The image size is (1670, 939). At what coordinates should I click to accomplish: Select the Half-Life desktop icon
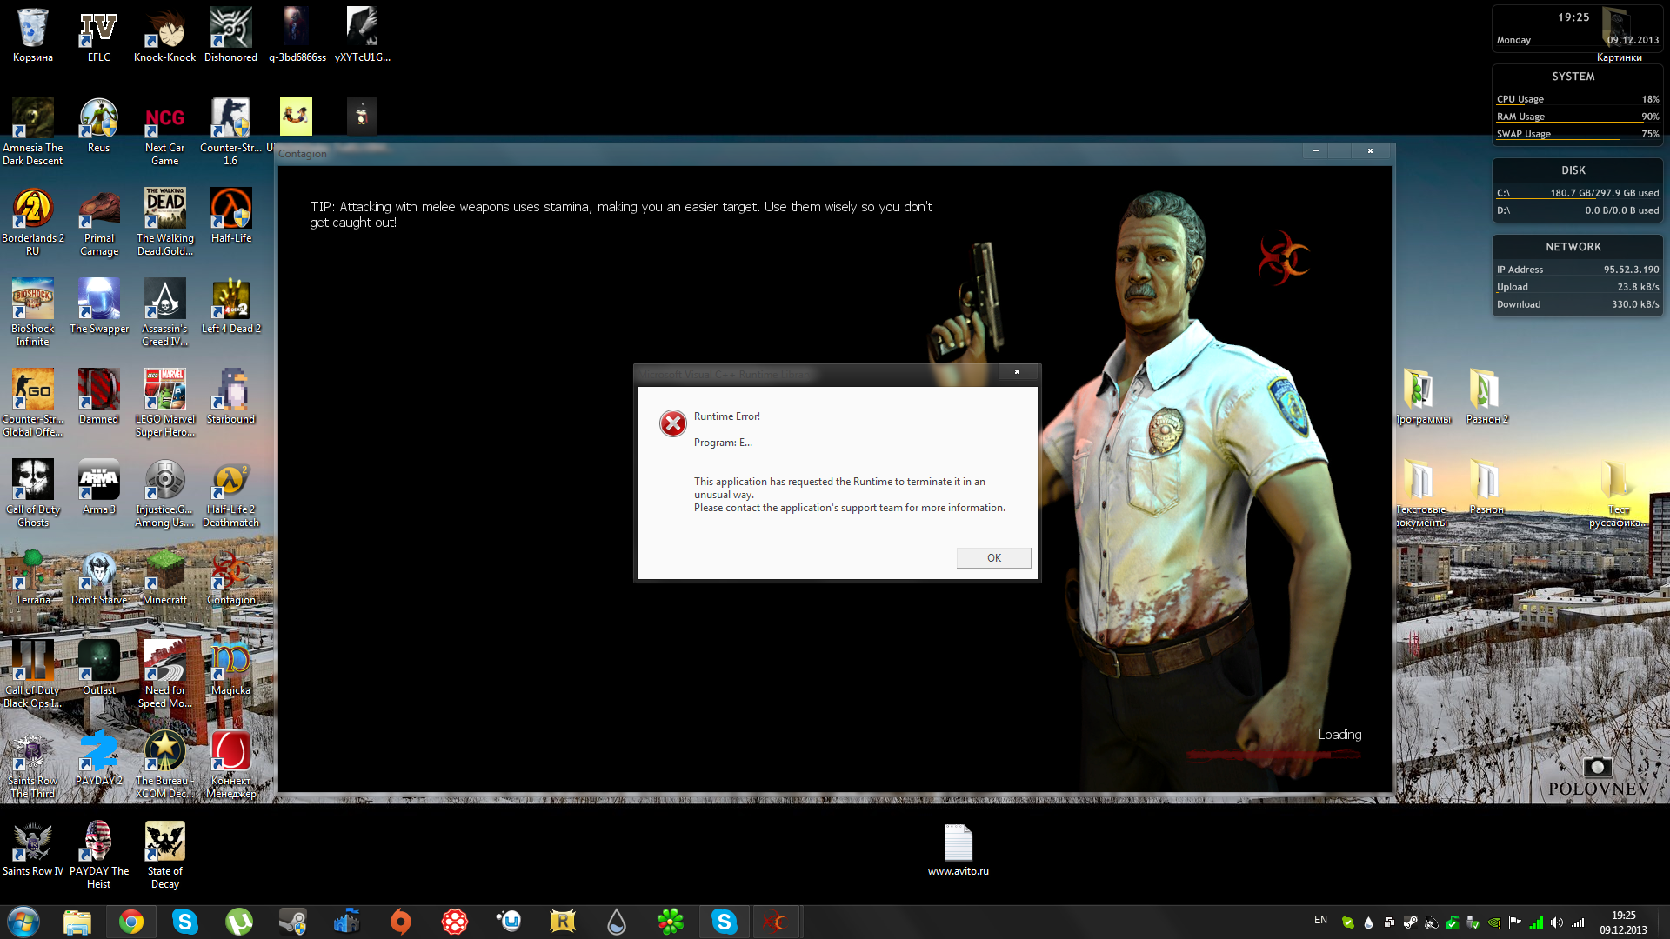click(231, 216)
